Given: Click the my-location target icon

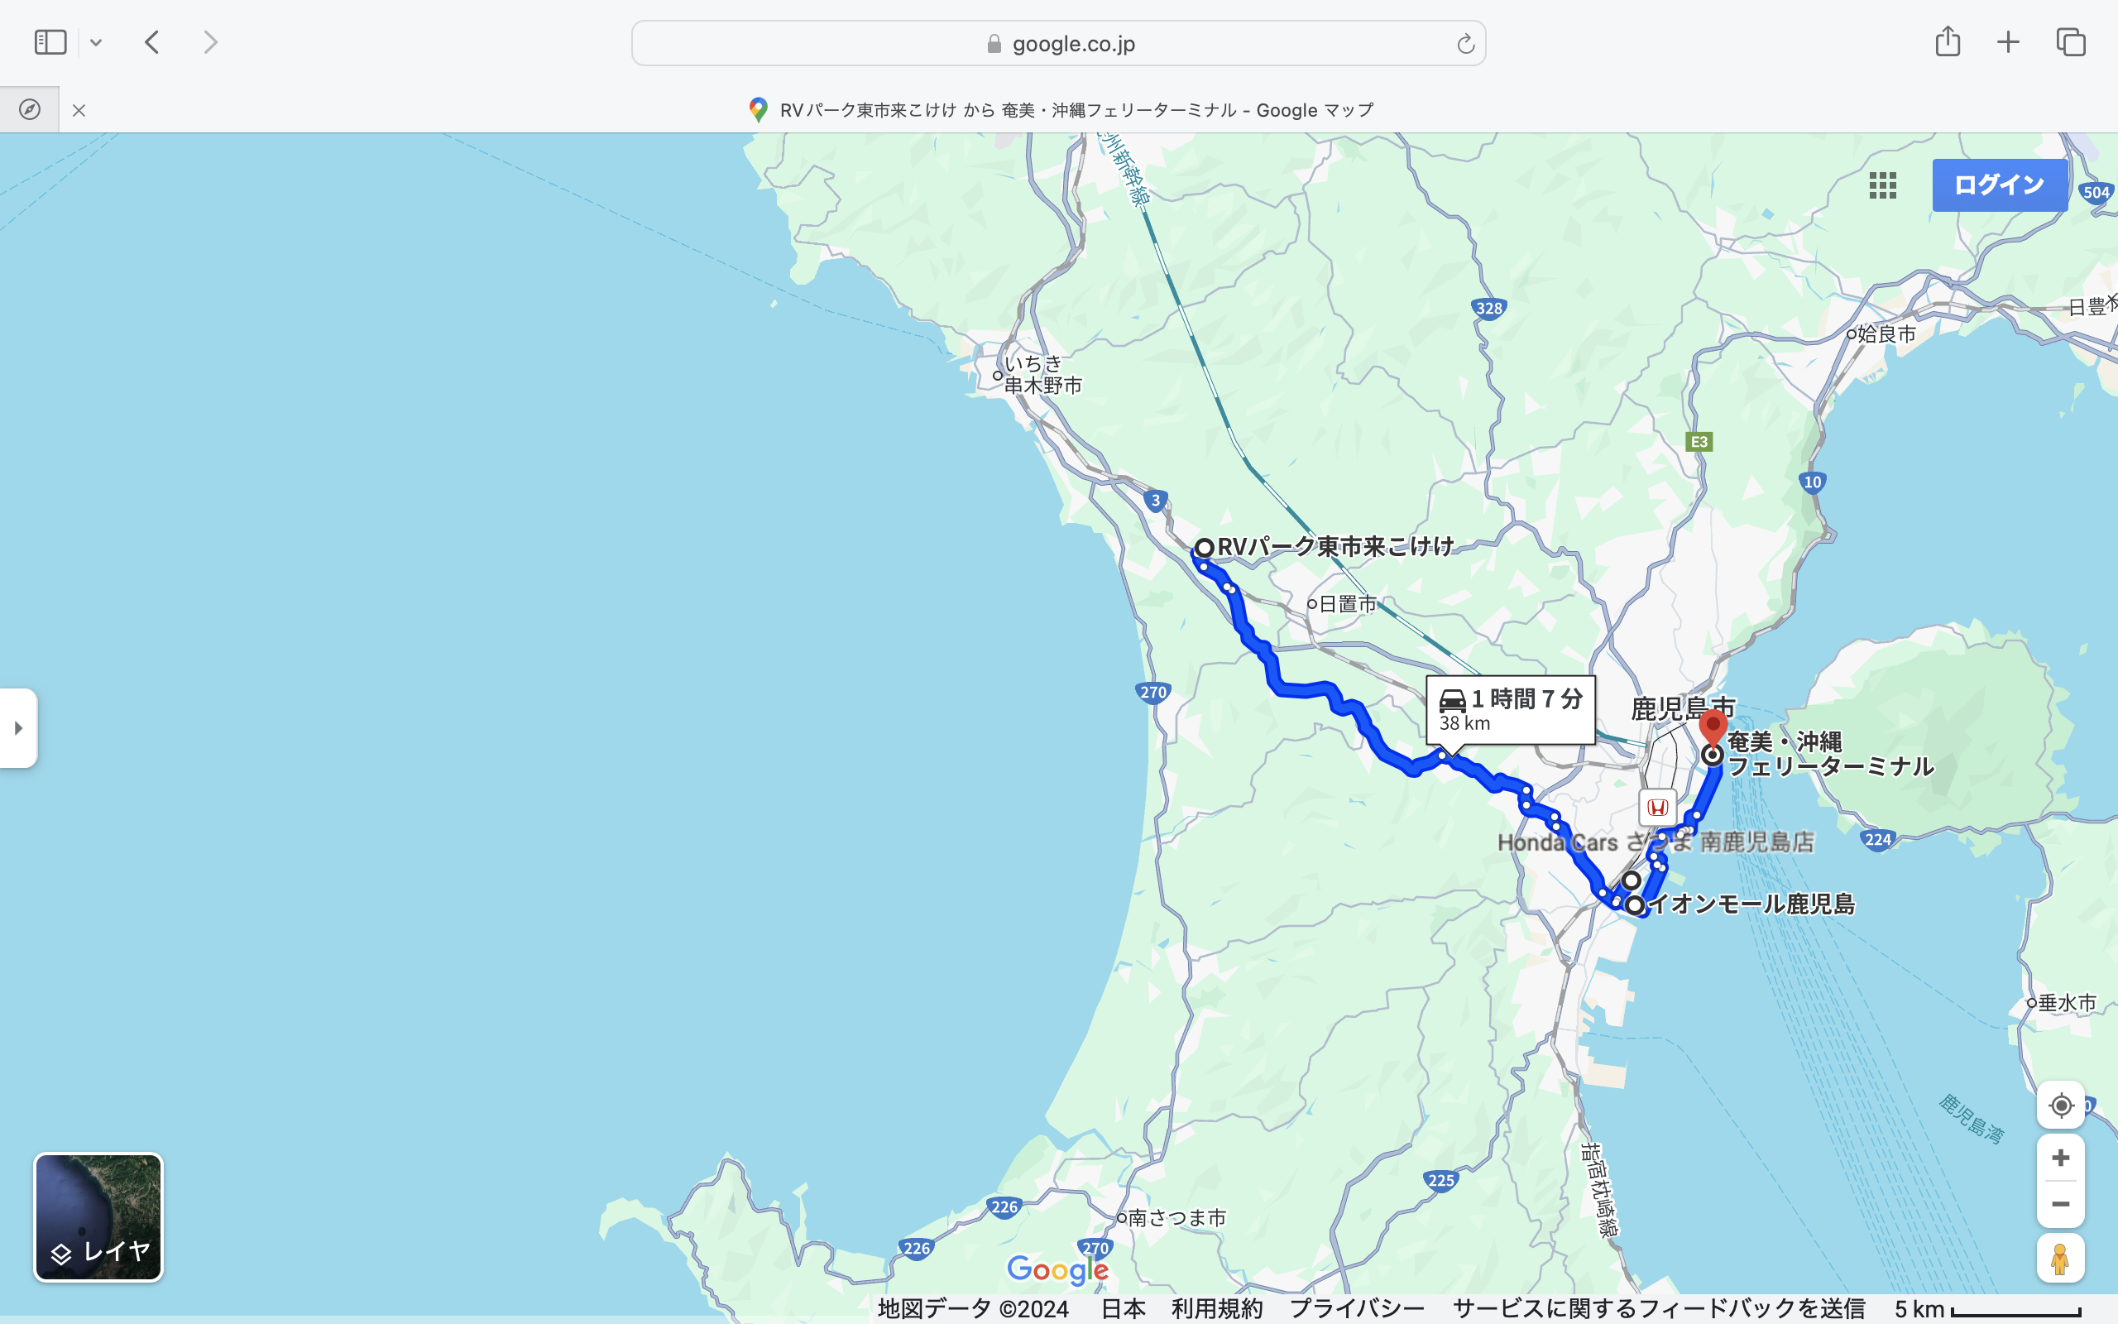Looking at the screenshot, I should 2060,1105.
